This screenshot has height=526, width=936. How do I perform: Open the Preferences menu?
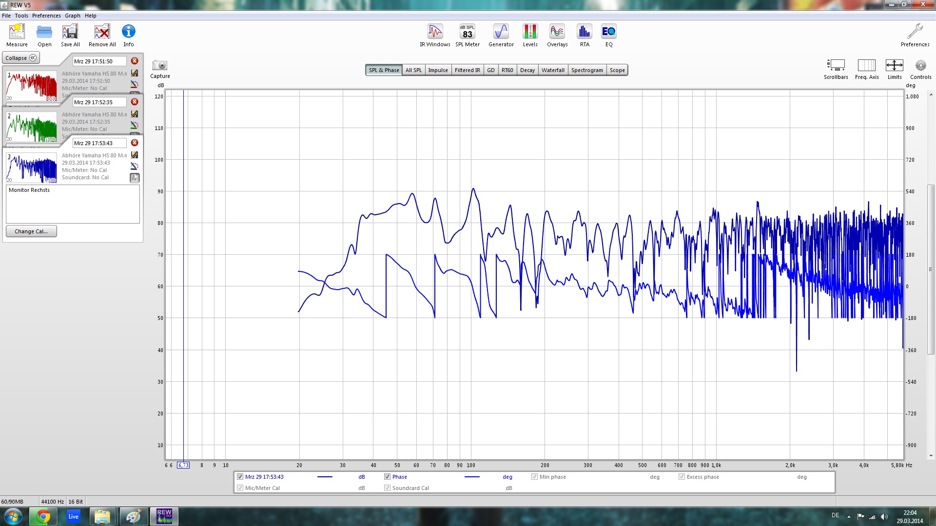coord(46,16)
